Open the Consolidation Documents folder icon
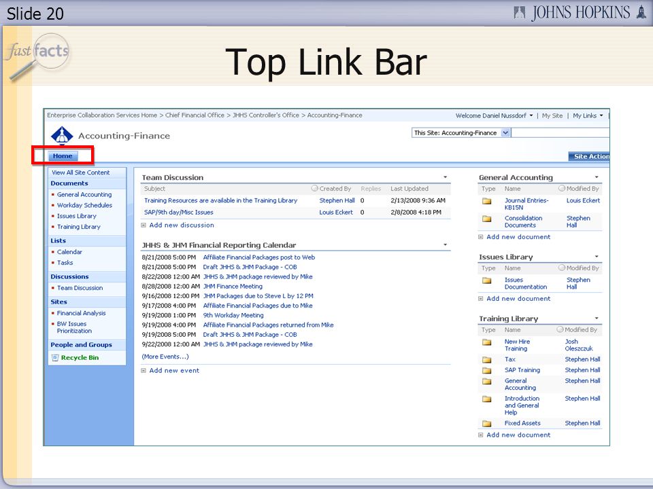 [x=487, y=219]
